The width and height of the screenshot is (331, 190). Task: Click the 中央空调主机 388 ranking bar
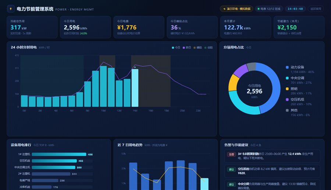53,168
